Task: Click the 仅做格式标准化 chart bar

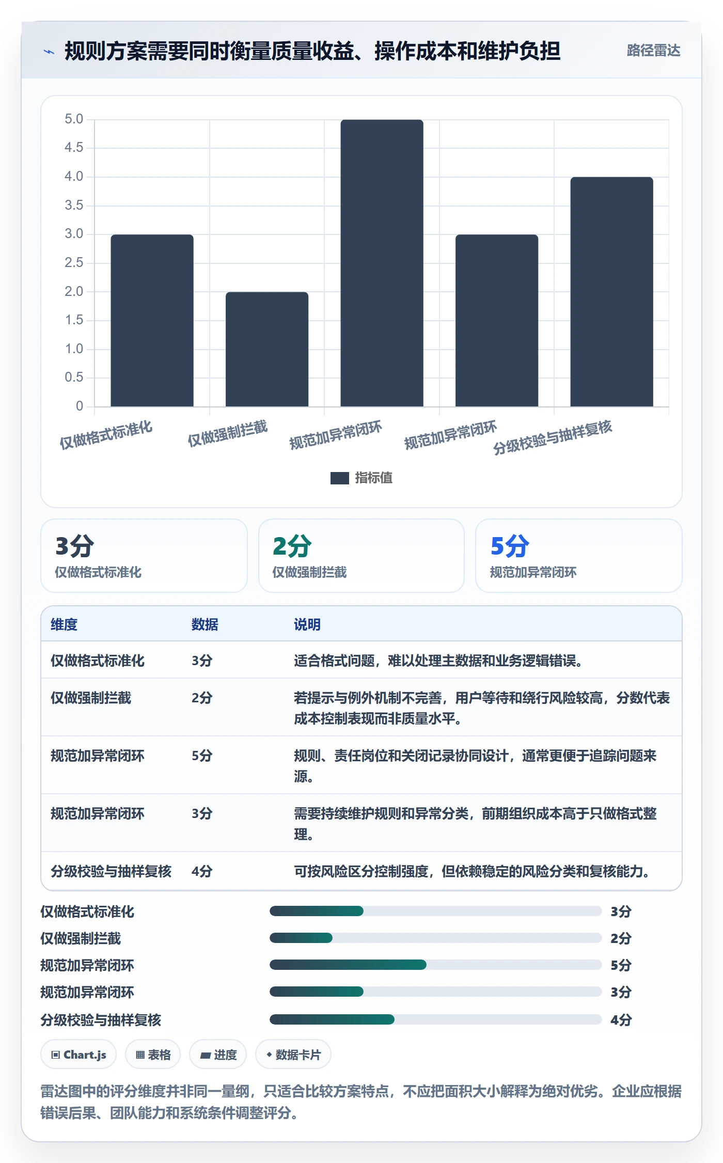Action: coord(152,320)
